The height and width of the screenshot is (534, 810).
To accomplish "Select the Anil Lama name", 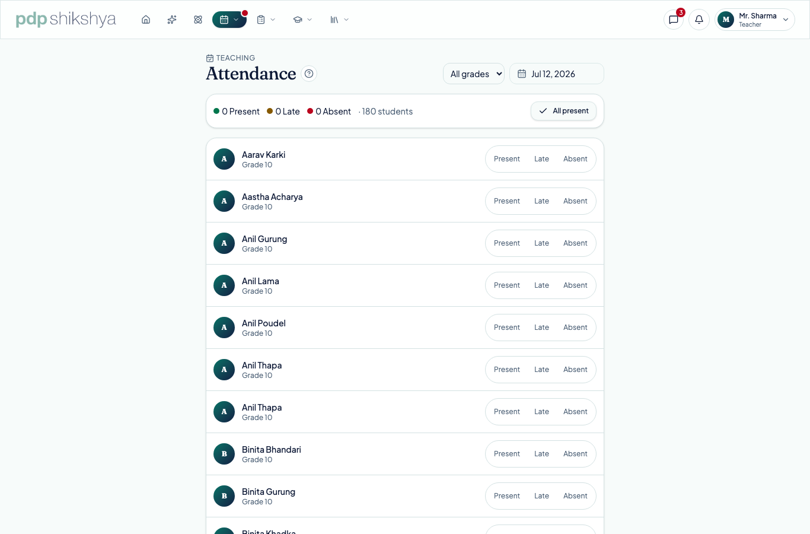I will (x=260, y=281).
